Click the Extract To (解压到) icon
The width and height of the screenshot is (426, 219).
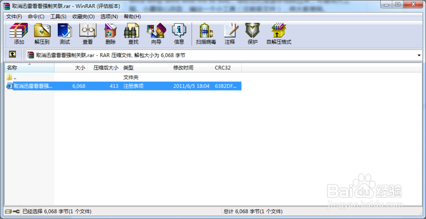[42, 33]
